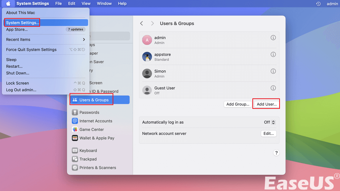The height and width of the screenshot is (191, 340).
Task: Click the Passwords key icon
Action: [x=75, y=112]
